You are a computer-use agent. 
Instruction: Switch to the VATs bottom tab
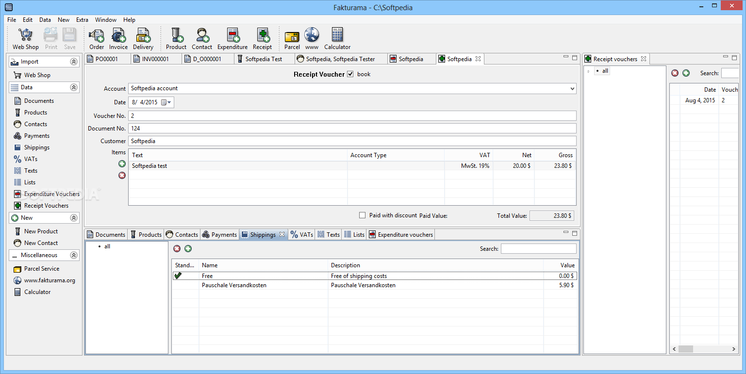pyautogui.click(x=301, y=234)
